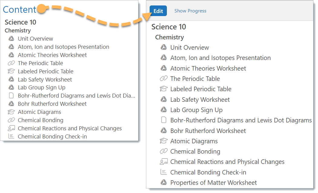The width and height of the screenshot is (318, 193).
Task: Open Atom, Ion and Isotopes Presentation in left panel
Action: [x=64, y=47]
